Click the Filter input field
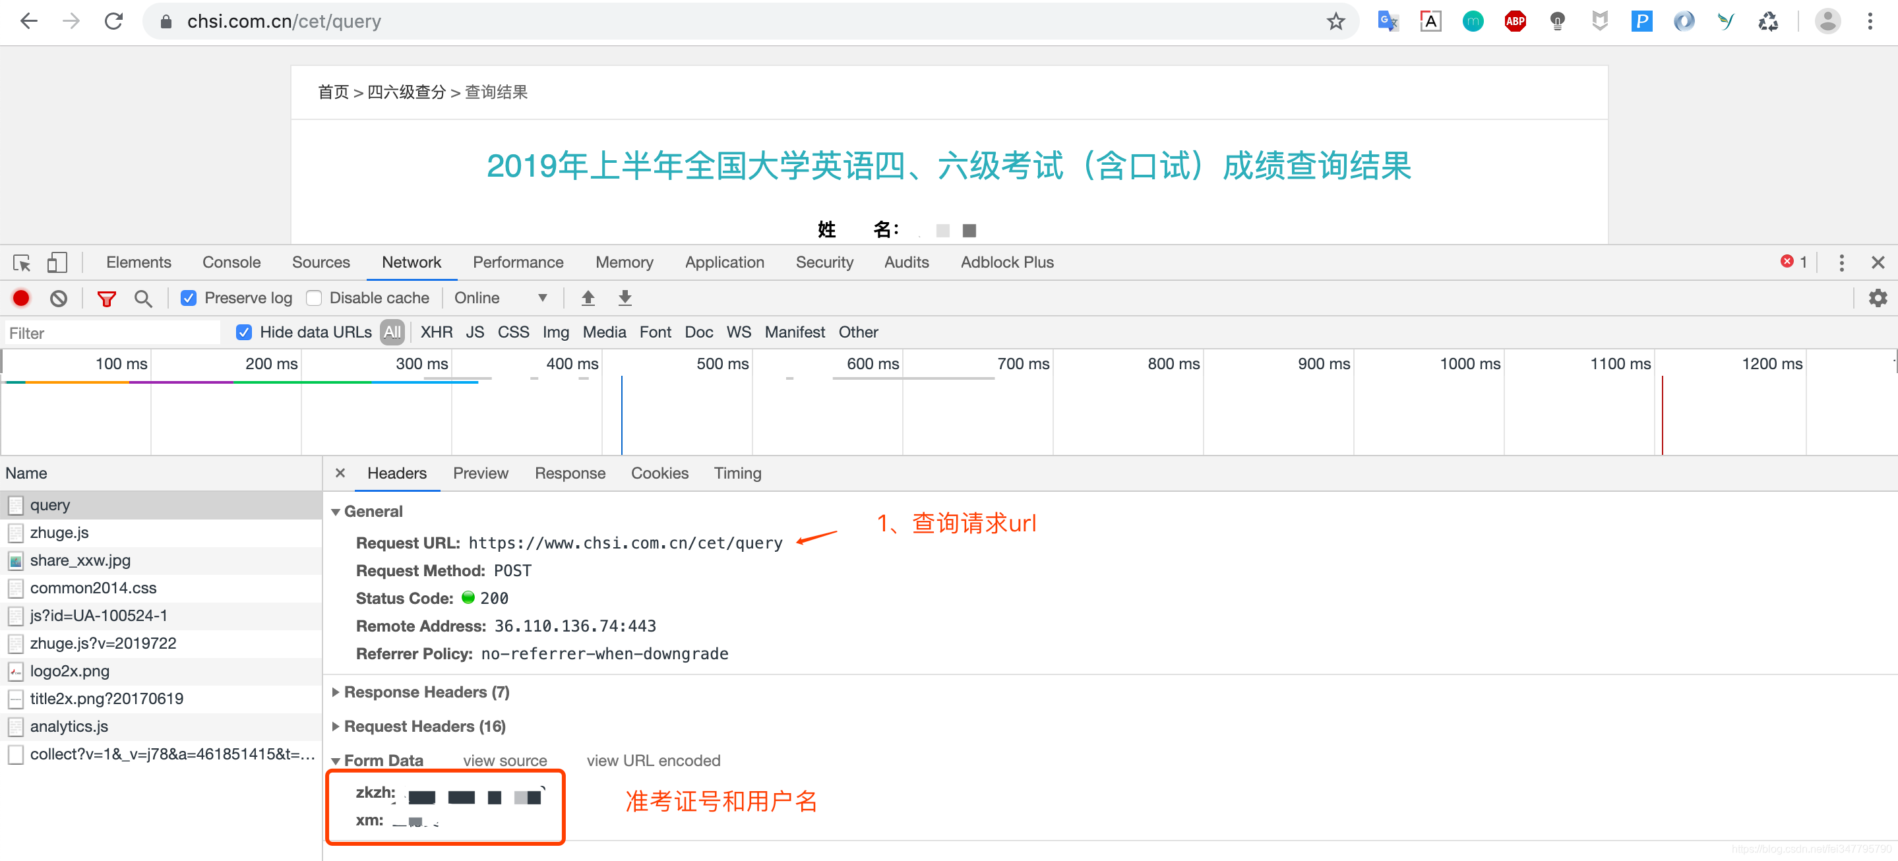Image resolution: width=1898 pixels, height=861 pixels. [x=111, y=333]
